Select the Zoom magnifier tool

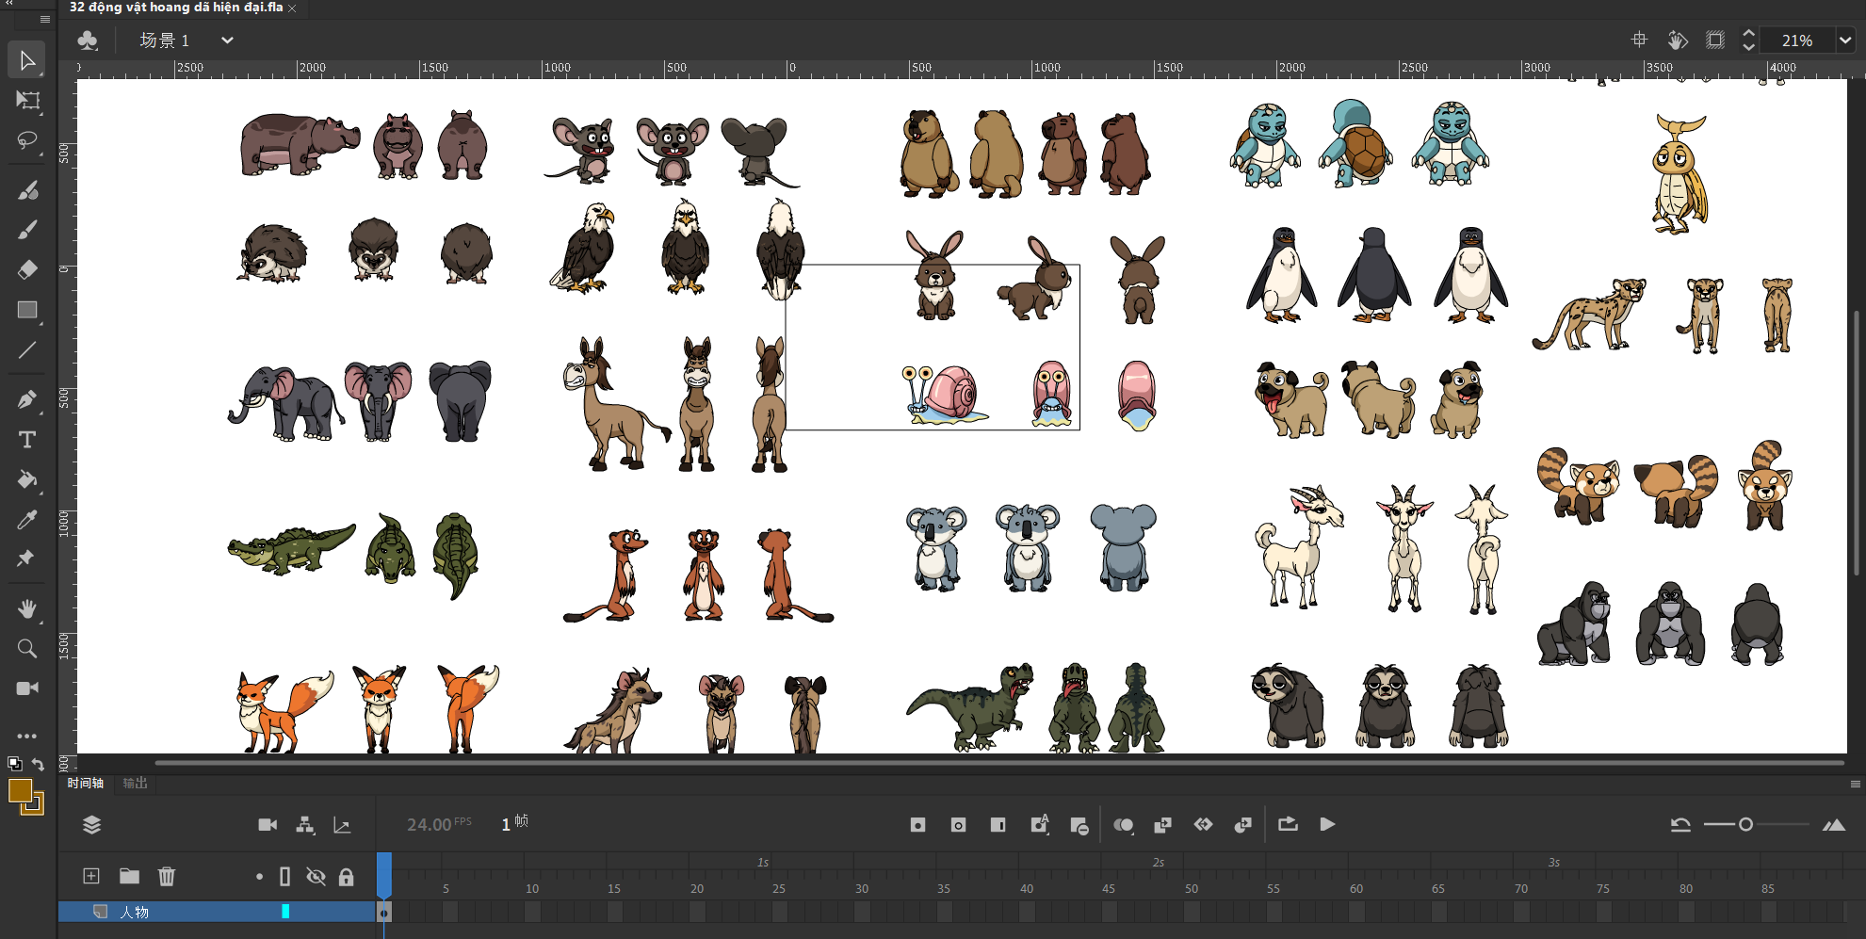tap(27, 648)
